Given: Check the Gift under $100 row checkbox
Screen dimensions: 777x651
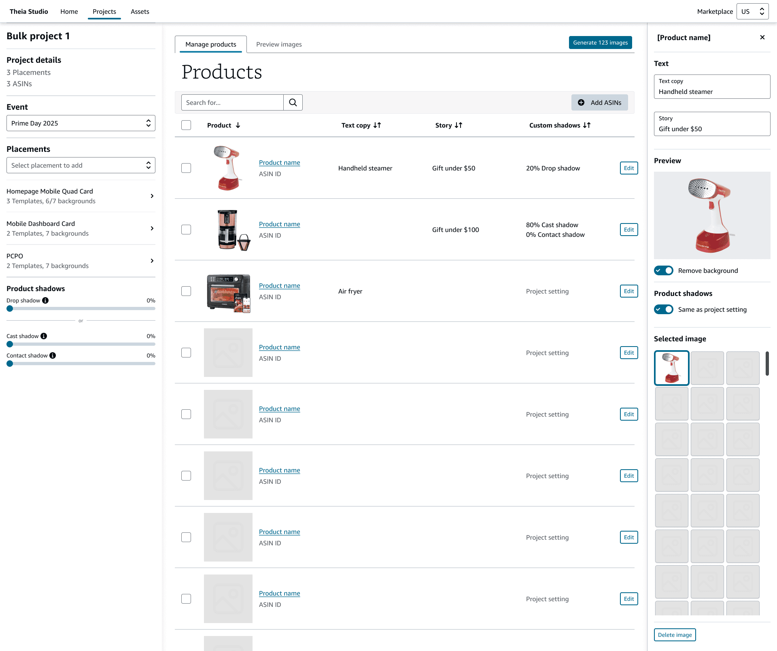Looking at the screenshot, I should [186, 230].
